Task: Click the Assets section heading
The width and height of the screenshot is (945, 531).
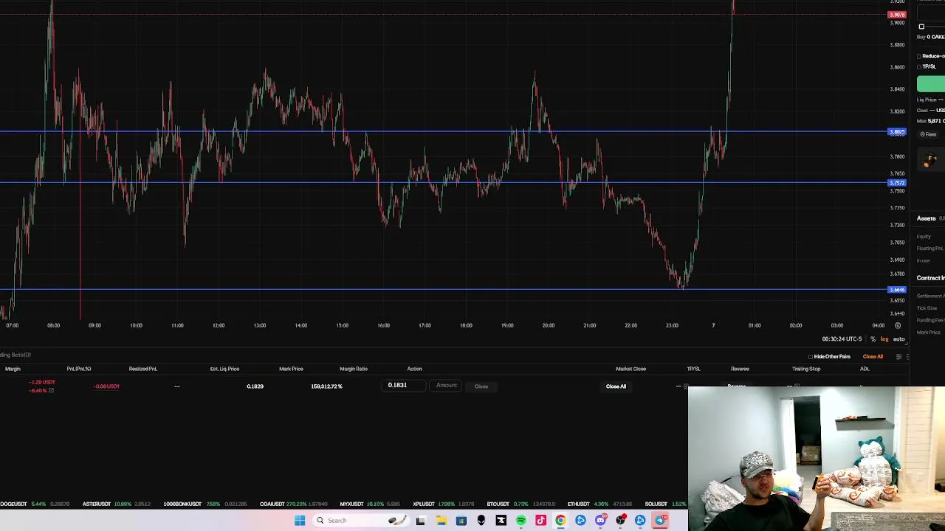Action: click(926, 219)
